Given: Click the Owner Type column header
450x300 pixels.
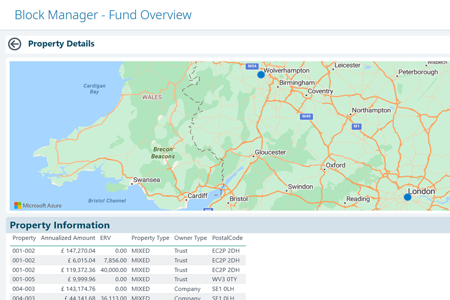Looking at the screenshot, I should (x=190, y=238).
